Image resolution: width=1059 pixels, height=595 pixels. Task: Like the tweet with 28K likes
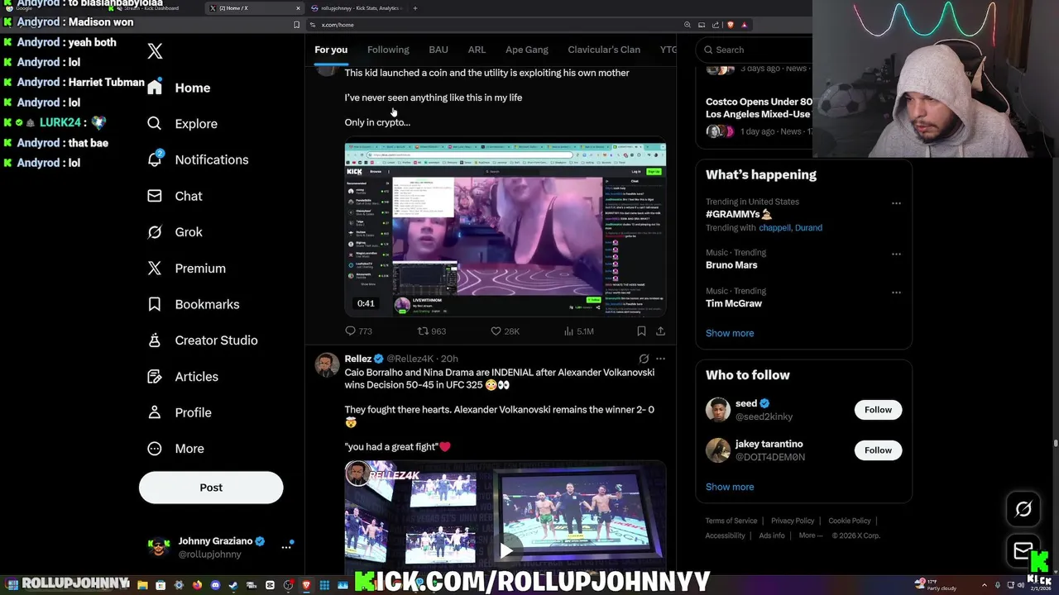pyautogui.click(x=505, y=331)
